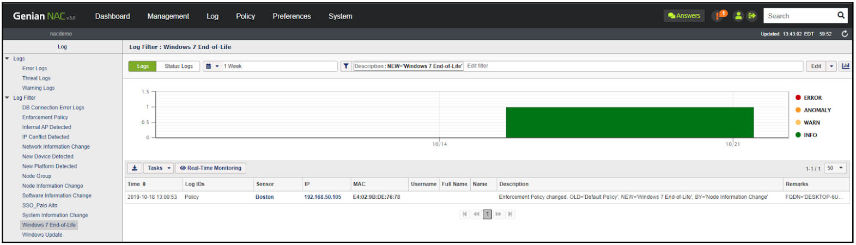Open Warning Logs in sidebar

pyautogui.click(x=38, y=88)
